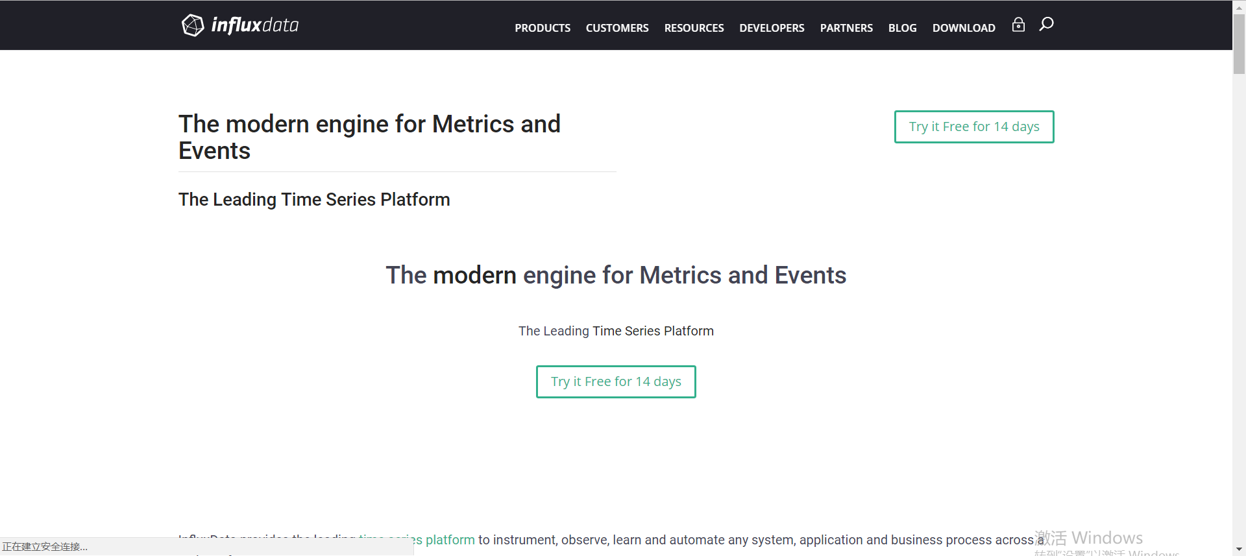Click the scrollbar down arrow
Viewport: 1246px width, 556px height.
[1239, 550]
